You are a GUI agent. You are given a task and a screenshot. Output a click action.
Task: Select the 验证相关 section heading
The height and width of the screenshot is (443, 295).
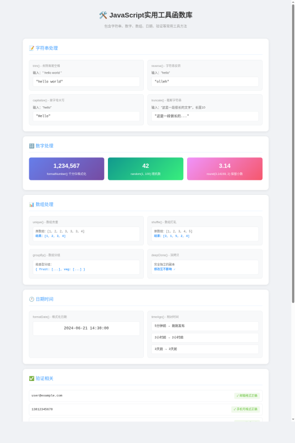[44, 379]
